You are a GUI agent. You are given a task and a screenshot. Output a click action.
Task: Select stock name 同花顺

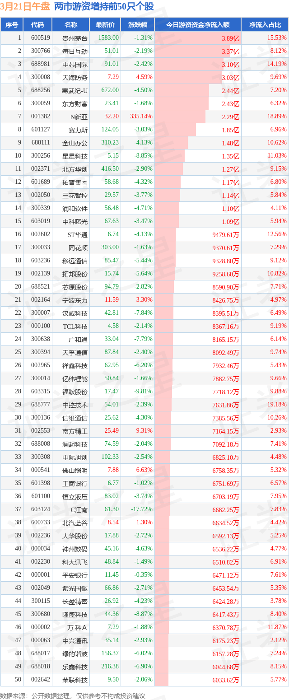[78, 248]
